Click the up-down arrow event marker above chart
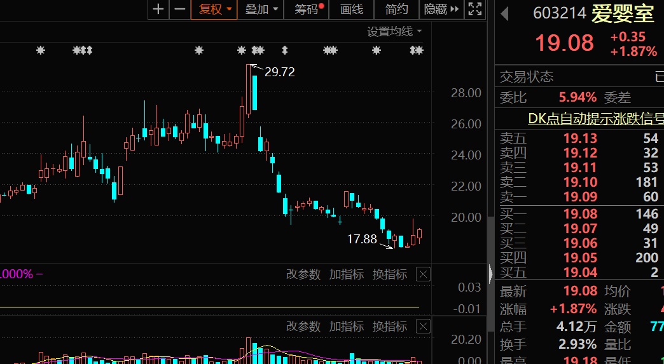664x364 pixels. coord(284,50)
